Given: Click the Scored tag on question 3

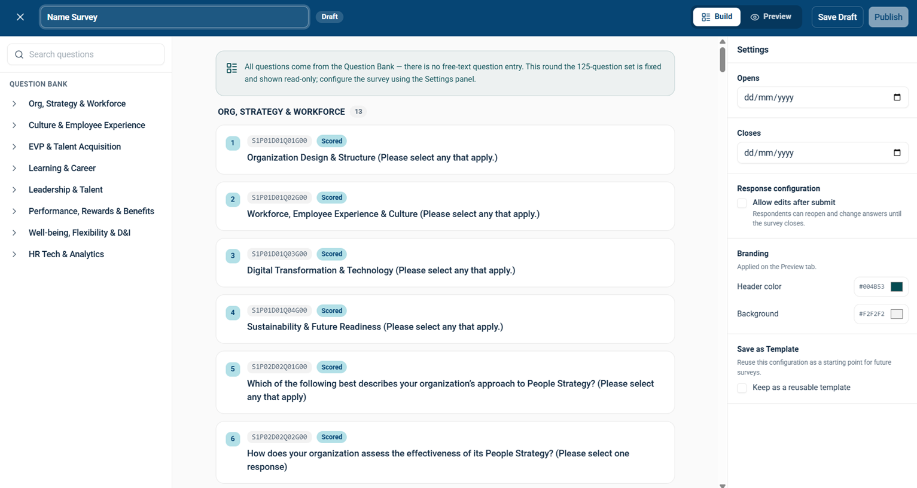Looking at the screenshot, I should click(331, 254).
